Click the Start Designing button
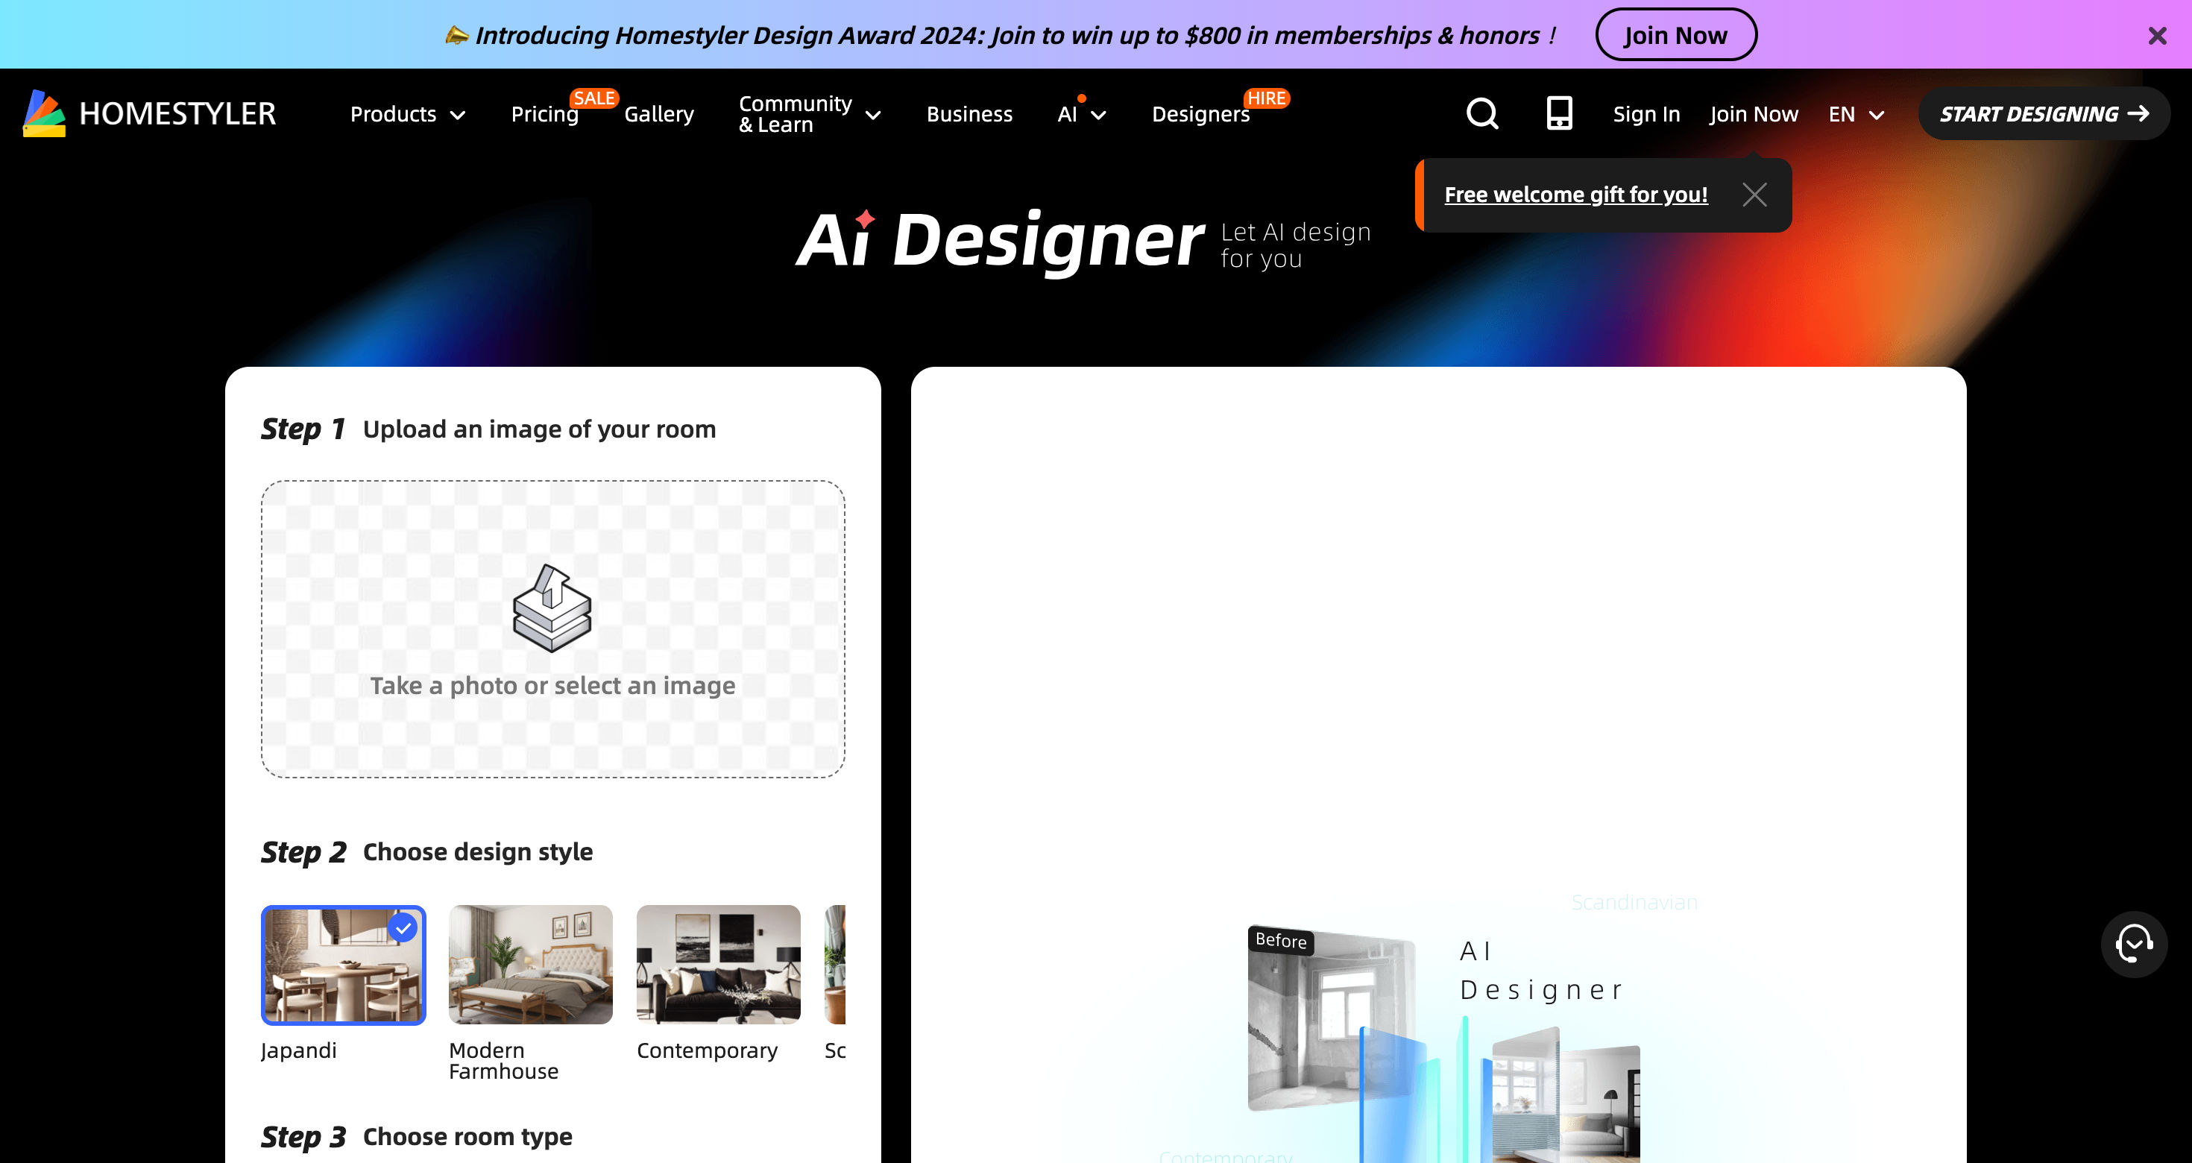Viewport: 2192px width, 1163px height. tap(2043, 114)
